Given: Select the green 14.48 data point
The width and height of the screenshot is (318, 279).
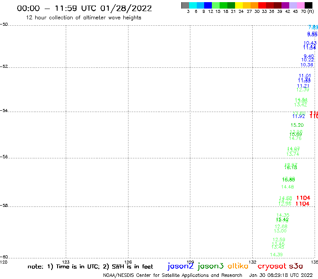Looking at the screenshot, I should [x=287, y=187].
